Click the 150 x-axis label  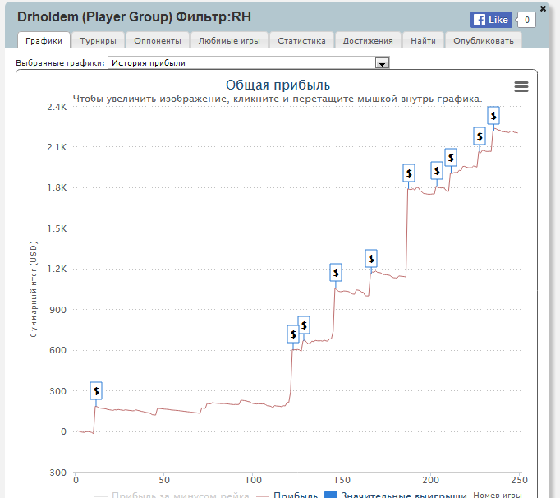tap(342, 480)
